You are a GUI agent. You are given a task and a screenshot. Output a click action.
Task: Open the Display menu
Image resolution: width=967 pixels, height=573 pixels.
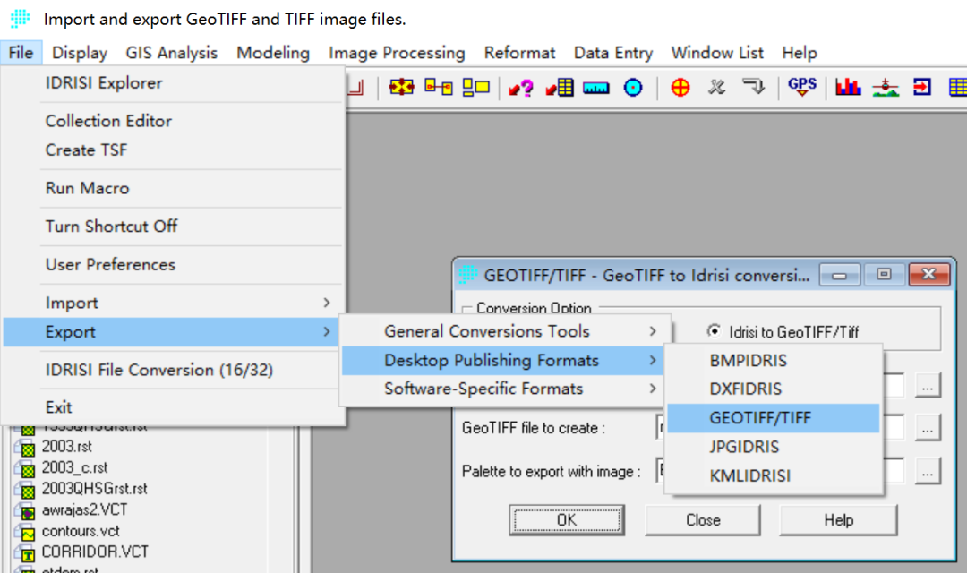[80, 53]
